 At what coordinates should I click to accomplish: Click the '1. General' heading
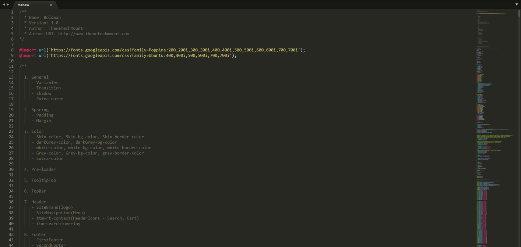[36, 77]
